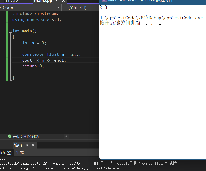Click the warning C4305 output line
206x171 pixels.
click(x=88, y=163)
